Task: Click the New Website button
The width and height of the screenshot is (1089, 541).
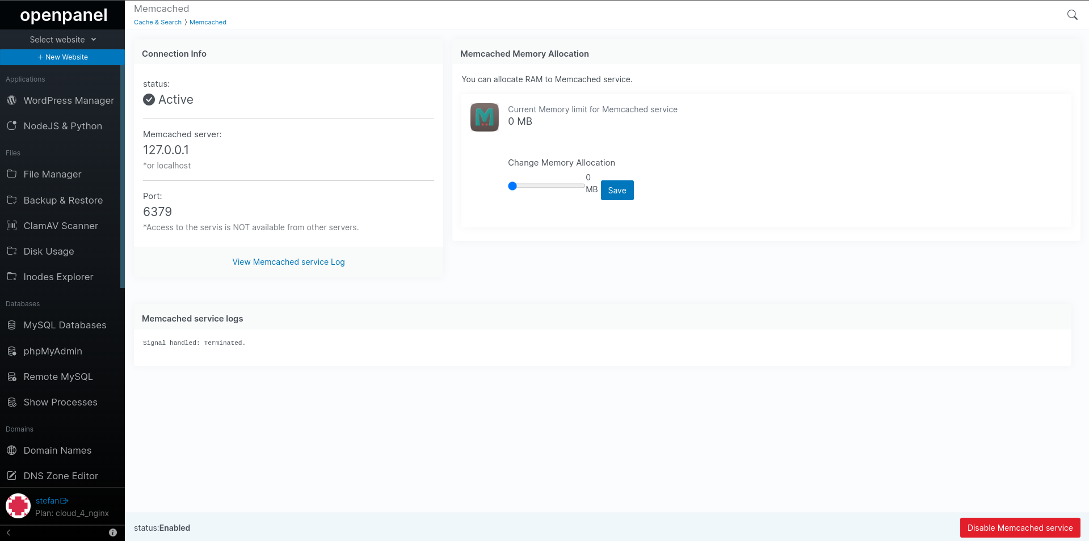Action: click(x=62, y=57)
